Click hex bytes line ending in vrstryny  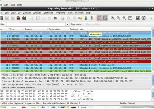coord(47,99)
